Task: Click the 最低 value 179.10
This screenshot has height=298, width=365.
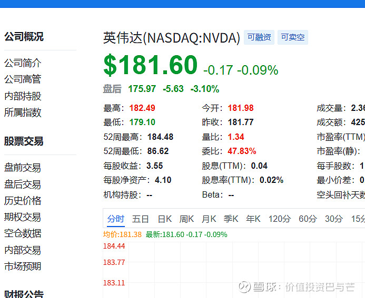Action: point(142,122)
